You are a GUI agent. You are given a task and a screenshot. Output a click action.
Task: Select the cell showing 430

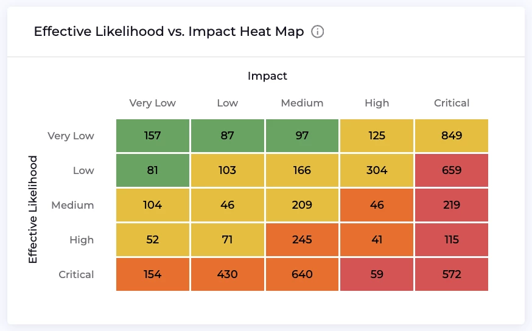point(228,274)
